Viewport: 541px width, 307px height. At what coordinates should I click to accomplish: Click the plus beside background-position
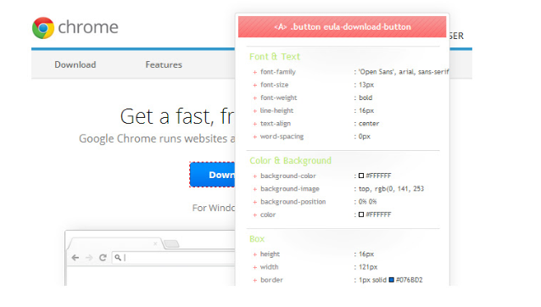point(254,202)
